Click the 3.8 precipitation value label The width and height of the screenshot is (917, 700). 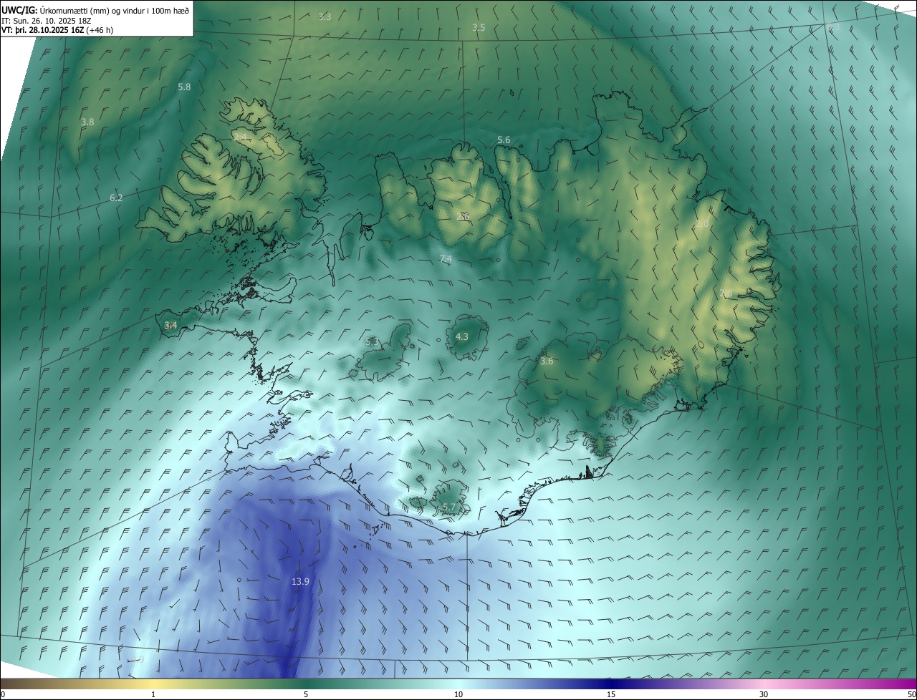point(87,122)
